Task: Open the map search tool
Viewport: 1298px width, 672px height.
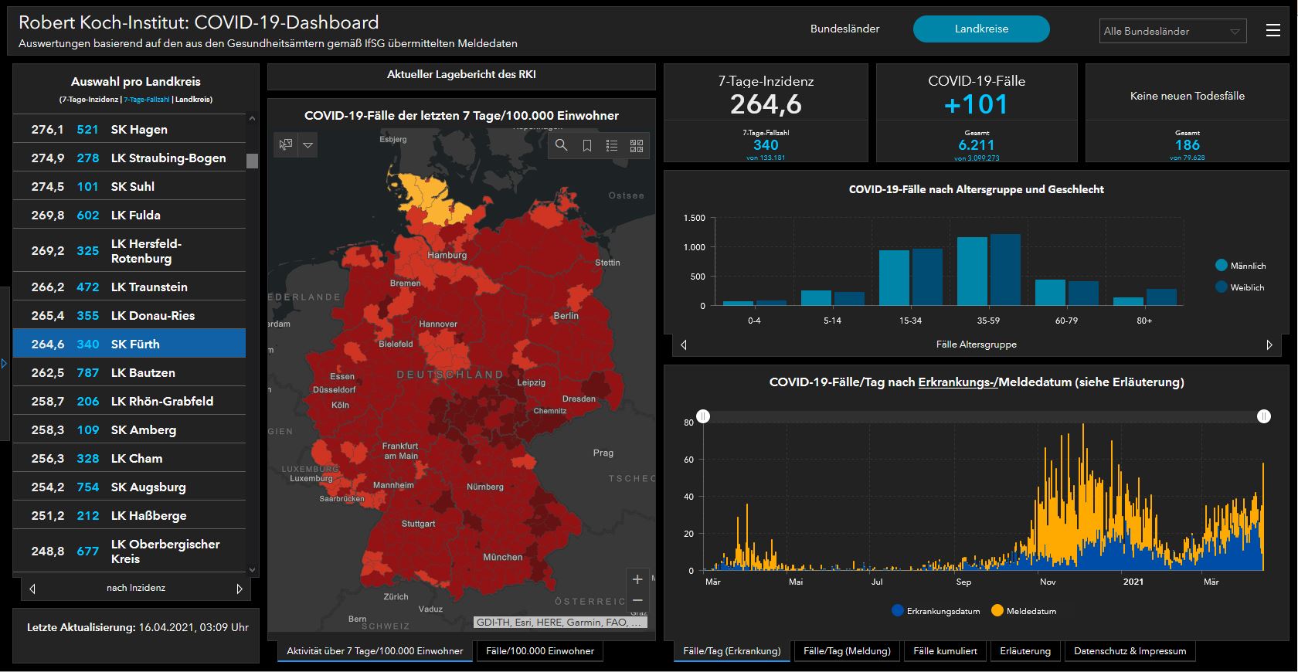Action: click(x=562, y=145)
